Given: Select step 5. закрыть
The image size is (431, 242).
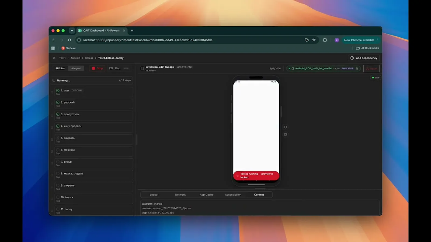Looking at the screenshot, I should point(93,139).
